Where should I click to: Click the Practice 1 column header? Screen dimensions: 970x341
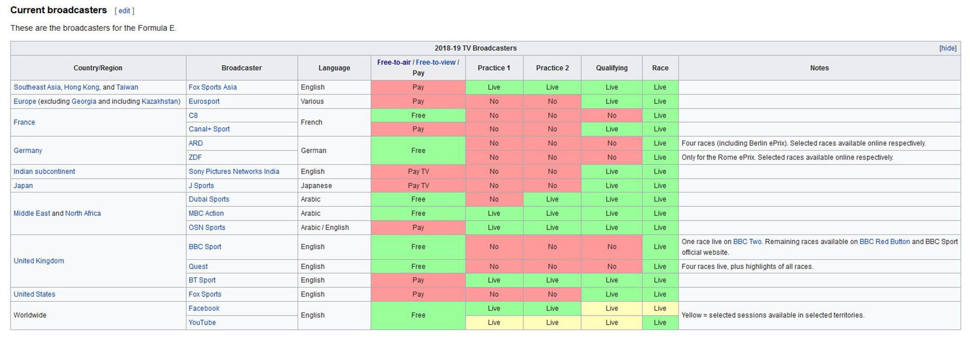(x=494, y=68)
